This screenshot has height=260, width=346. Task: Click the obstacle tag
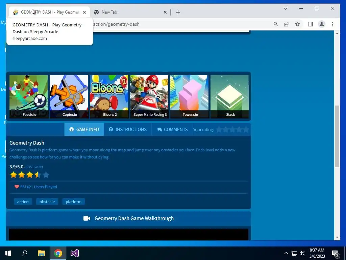(47, 202)
